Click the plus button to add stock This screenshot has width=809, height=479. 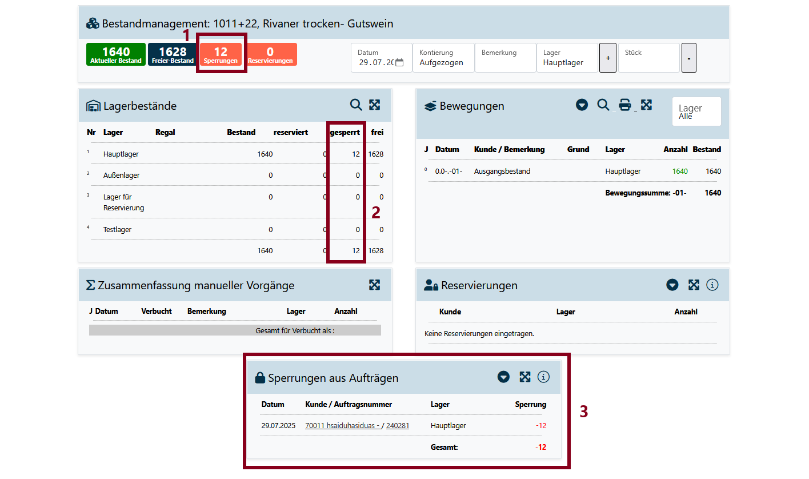608,58
